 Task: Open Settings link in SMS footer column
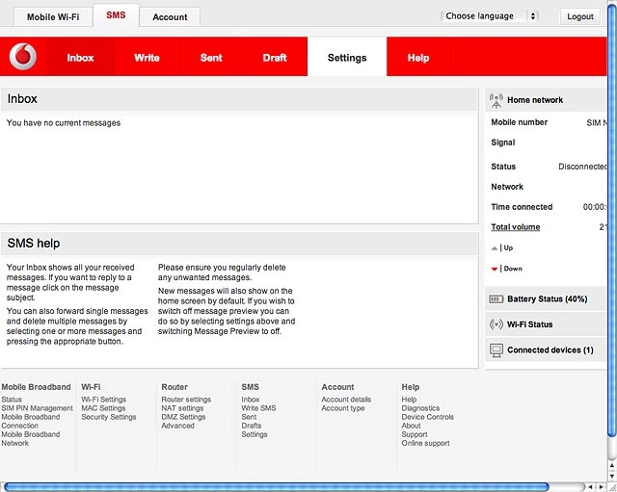[x=255, y=434]
